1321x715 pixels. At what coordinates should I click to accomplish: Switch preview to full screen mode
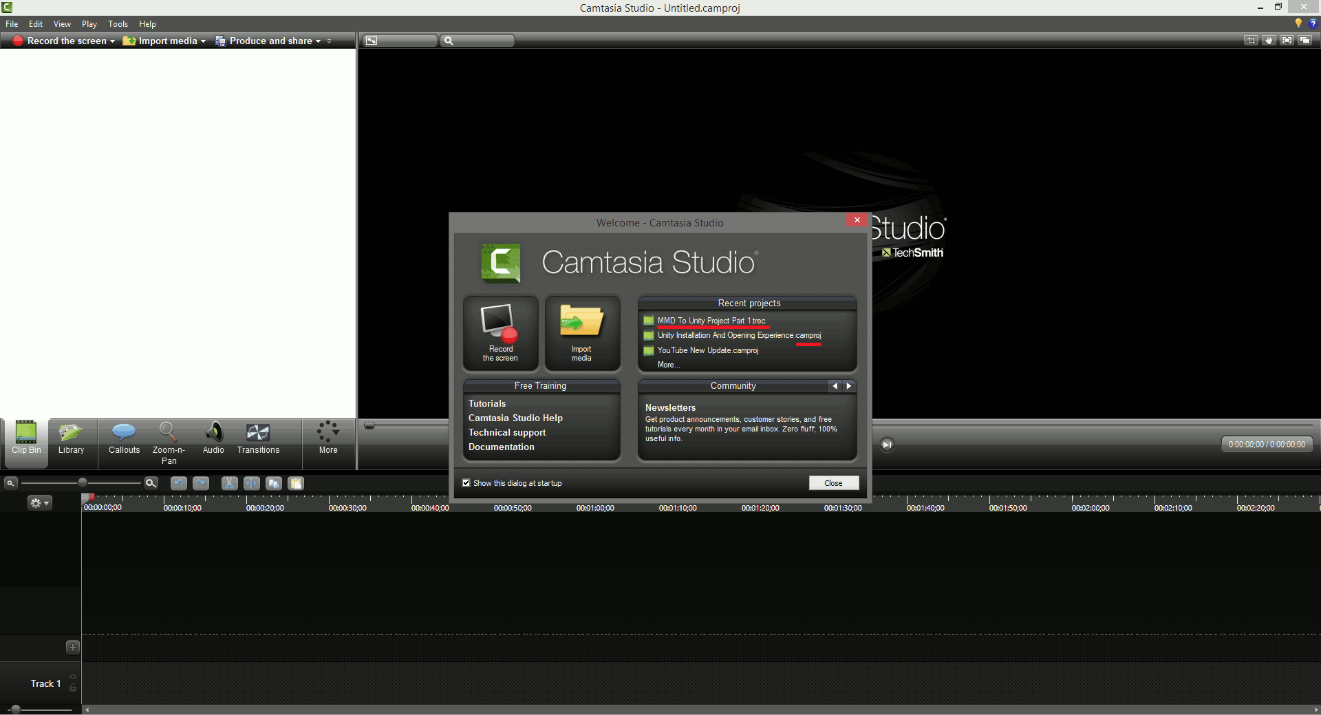pos(1287,41)
